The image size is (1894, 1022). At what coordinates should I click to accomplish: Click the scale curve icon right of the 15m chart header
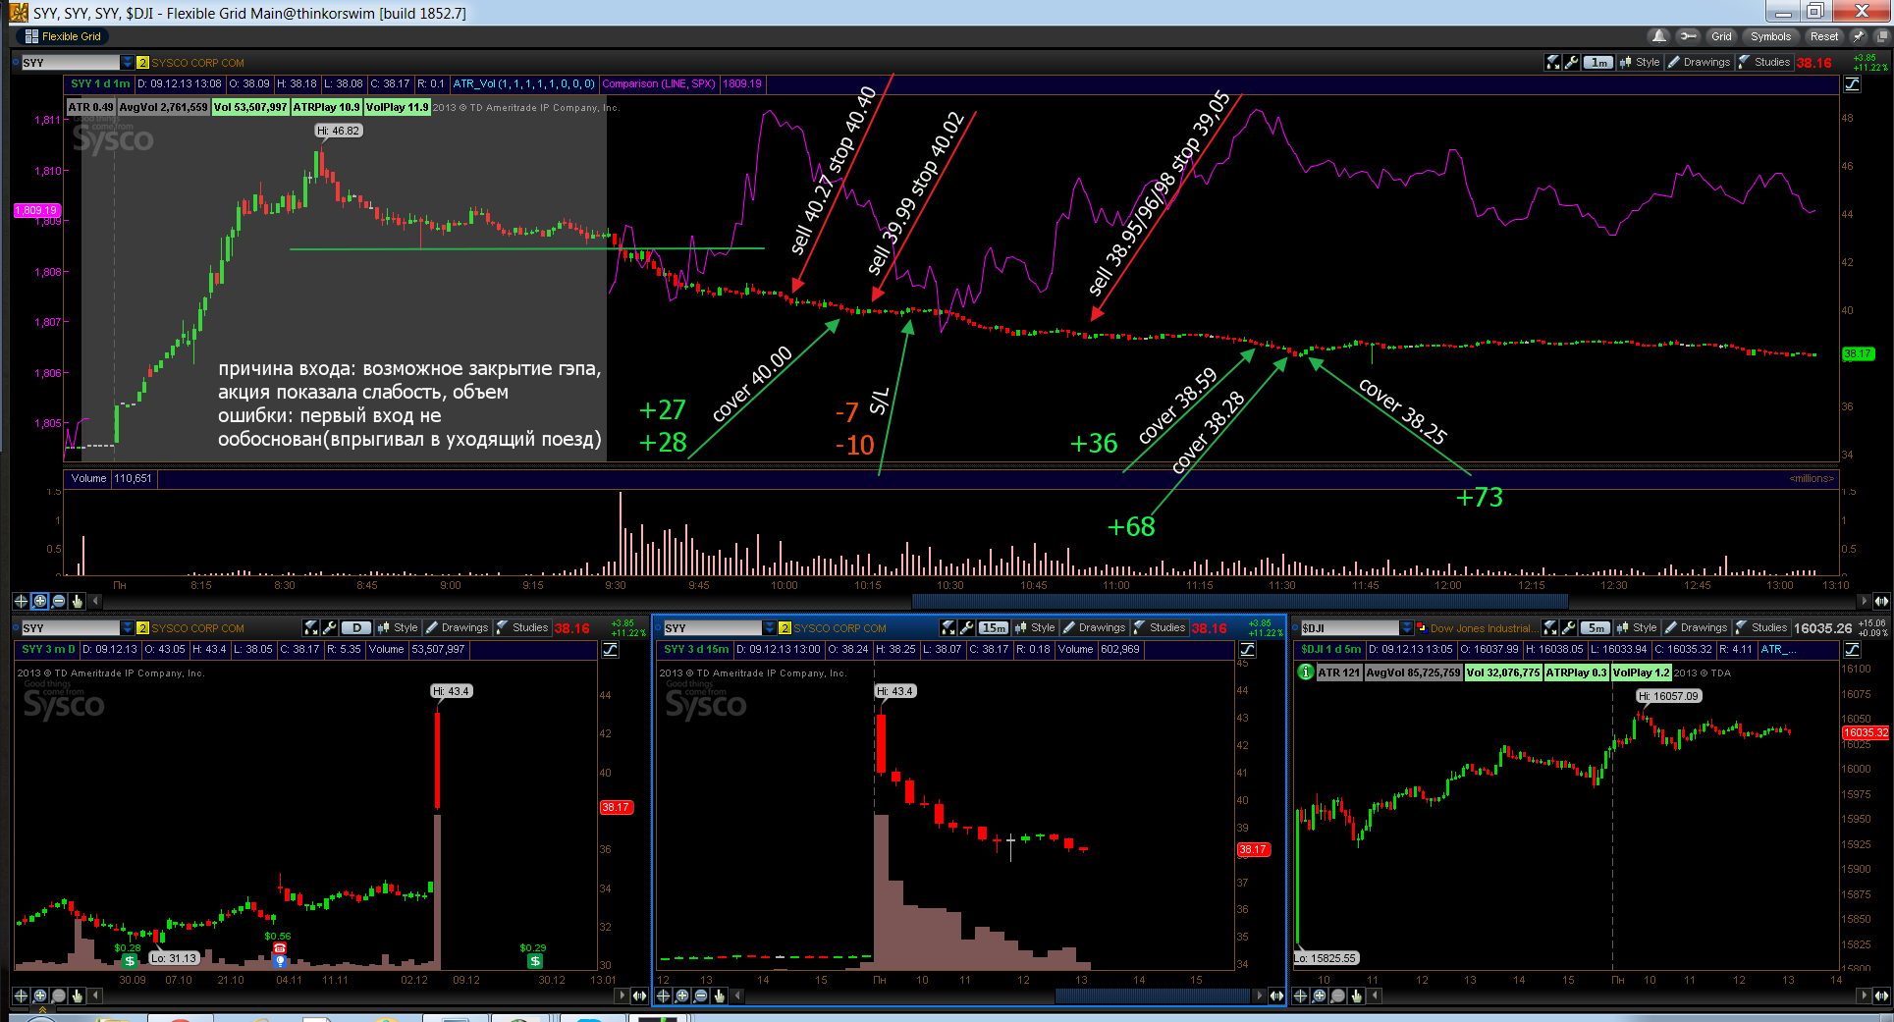(1248, 649)
